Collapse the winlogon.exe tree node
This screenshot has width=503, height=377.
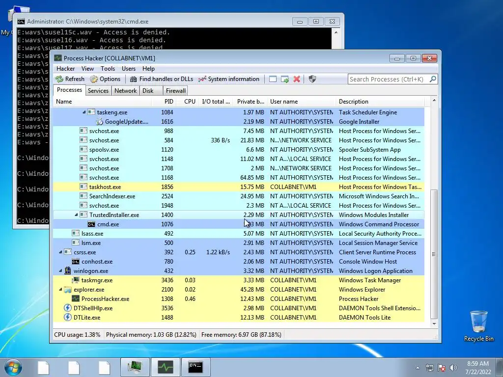[60, 270]
